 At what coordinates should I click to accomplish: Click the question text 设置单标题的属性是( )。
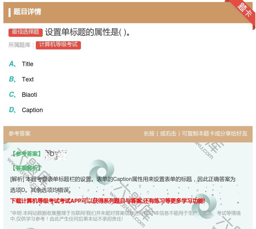87,32
